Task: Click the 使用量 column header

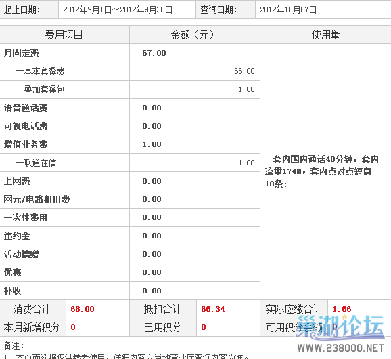Action: point(325,35)
